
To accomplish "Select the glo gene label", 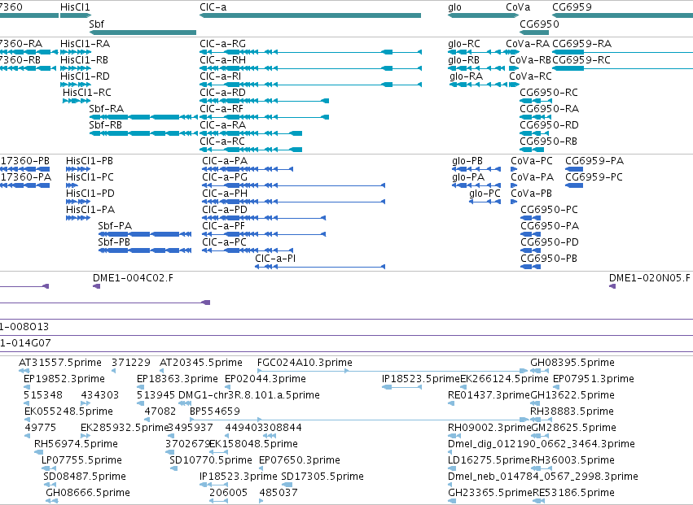I will 454,7.
